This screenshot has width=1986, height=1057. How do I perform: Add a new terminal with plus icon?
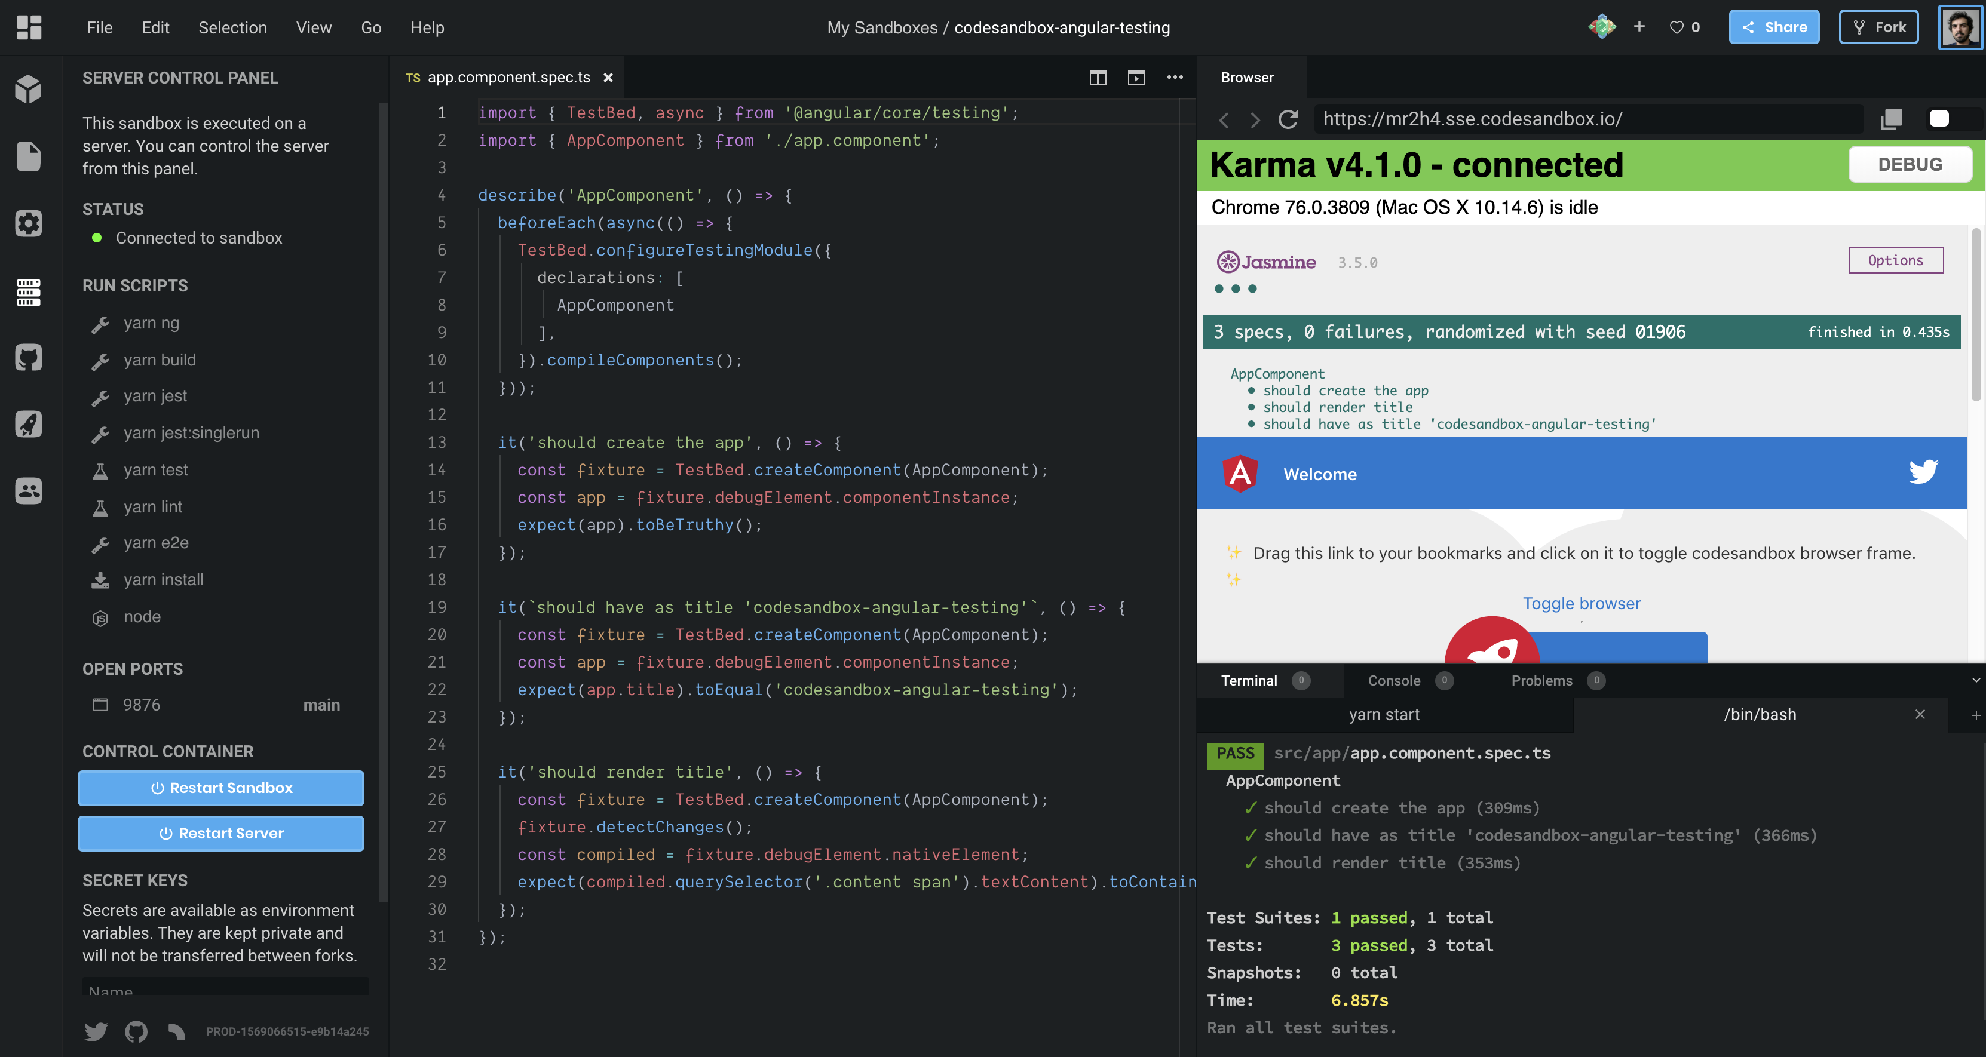(x=1975, y=715)
